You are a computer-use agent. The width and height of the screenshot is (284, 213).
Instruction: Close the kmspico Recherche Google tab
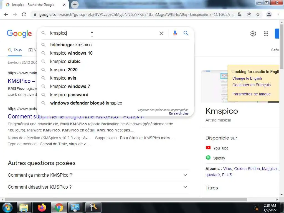point(64,5)
